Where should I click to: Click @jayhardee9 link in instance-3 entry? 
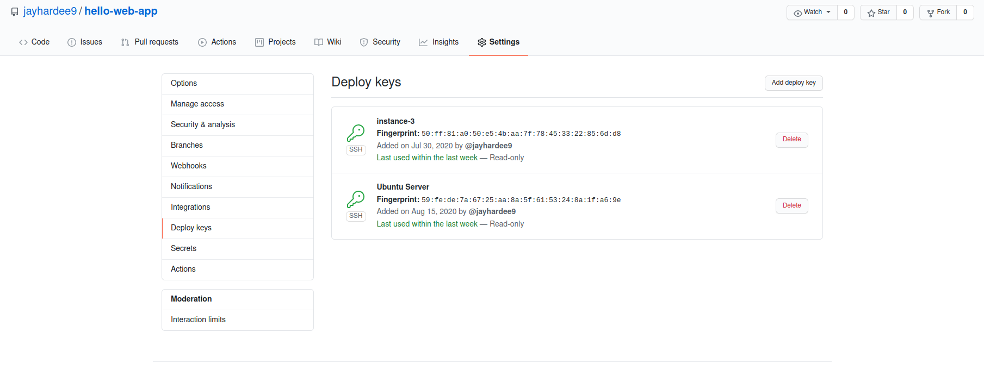(x=488, y=146)
